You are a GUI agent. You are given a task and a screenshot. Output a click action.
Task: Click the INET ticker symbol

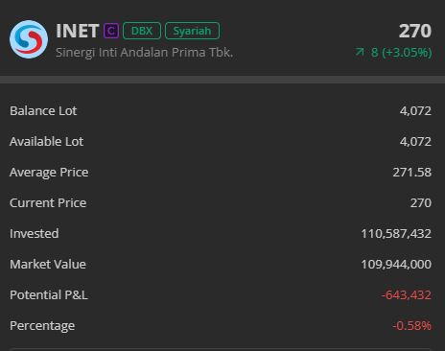pyautogui.click(x=77, y=31)
